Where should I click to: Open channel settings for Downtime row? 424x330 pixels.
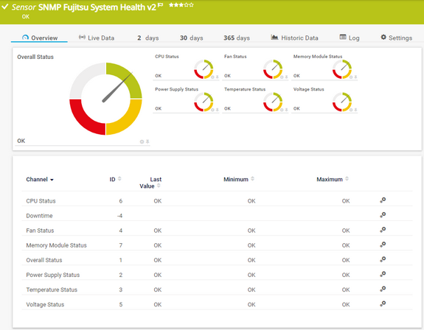[x=383, y=215]
